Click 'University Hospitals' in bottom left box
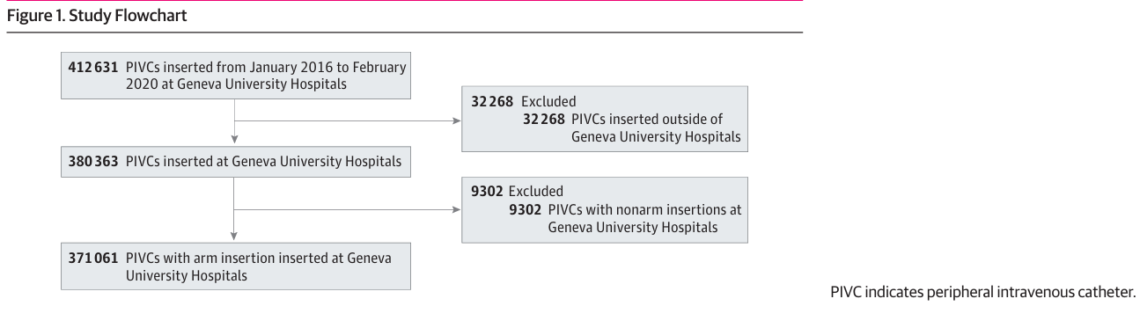The height and width of the screenshot is (328, 1140). (186, 276)
